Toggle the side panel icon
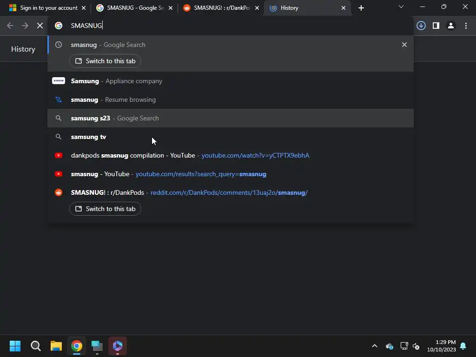Image resolution: width=476 pixels, height=357 pixels. click(x=436, y=26)
